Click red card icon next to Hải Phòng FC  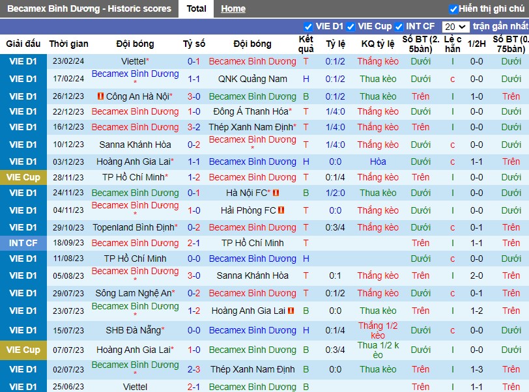click(281, 210)
